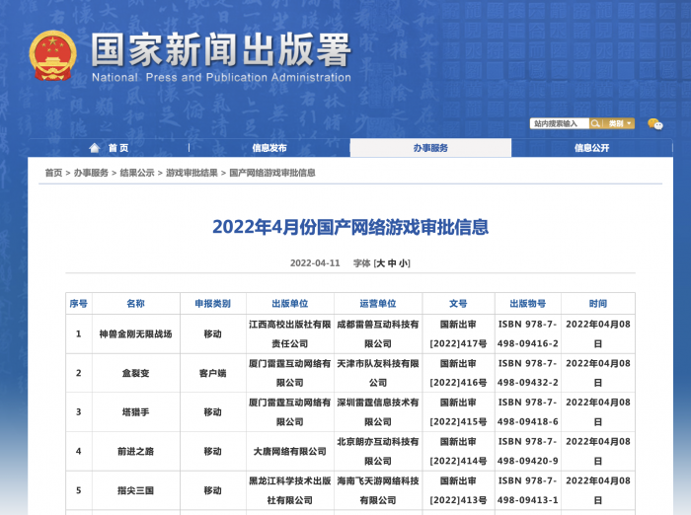
Task: Click 首页 in the breadcrumb trail
Action: [x=53, y=173]
